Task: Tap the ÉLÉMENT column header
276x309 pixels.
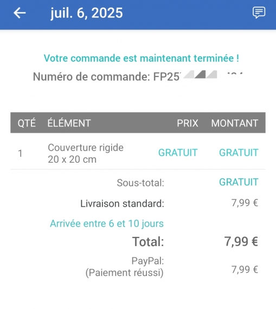Action: coord(69,123)
